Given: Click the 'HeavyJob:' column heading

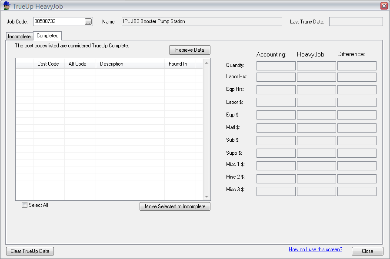Looking at the screenshot, I should tap(311, 54).
